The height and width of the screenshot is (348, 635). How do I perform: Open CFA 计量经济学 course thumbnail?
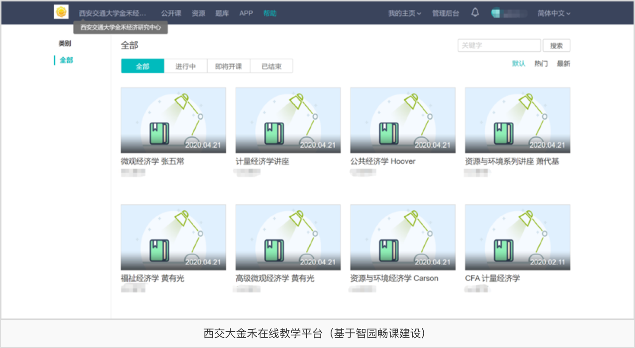(518, 237)
